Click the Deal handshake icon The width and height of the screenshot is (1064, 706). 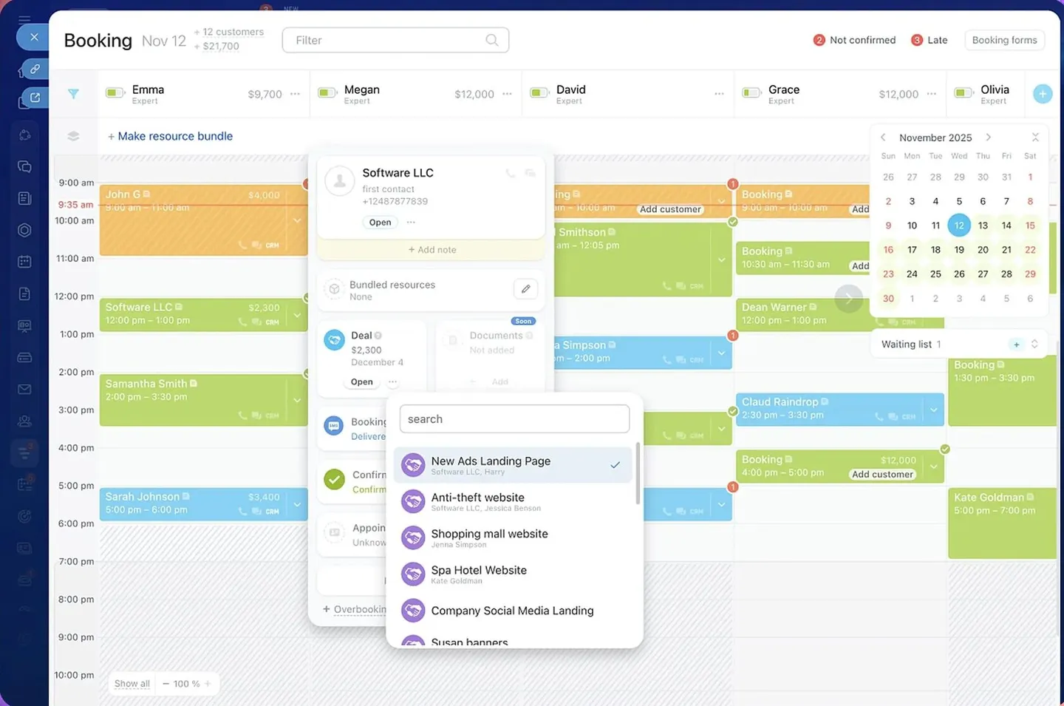point(334,340)
